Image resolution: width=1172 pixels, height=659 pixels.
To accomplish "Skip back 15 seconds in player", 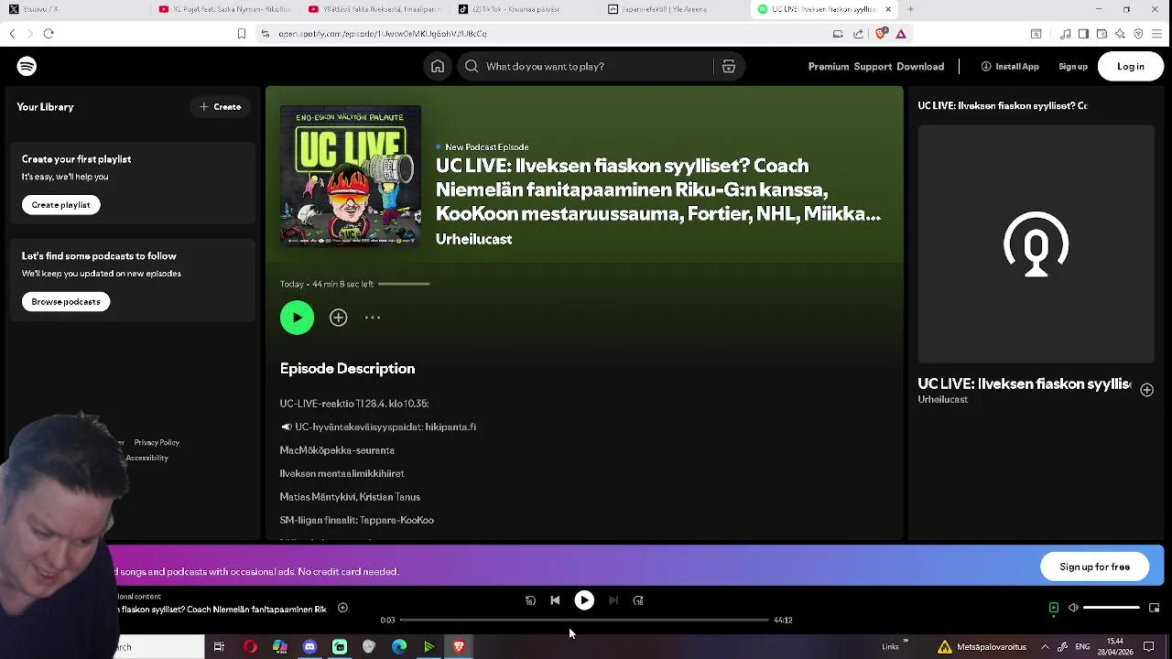I will 530,600.
